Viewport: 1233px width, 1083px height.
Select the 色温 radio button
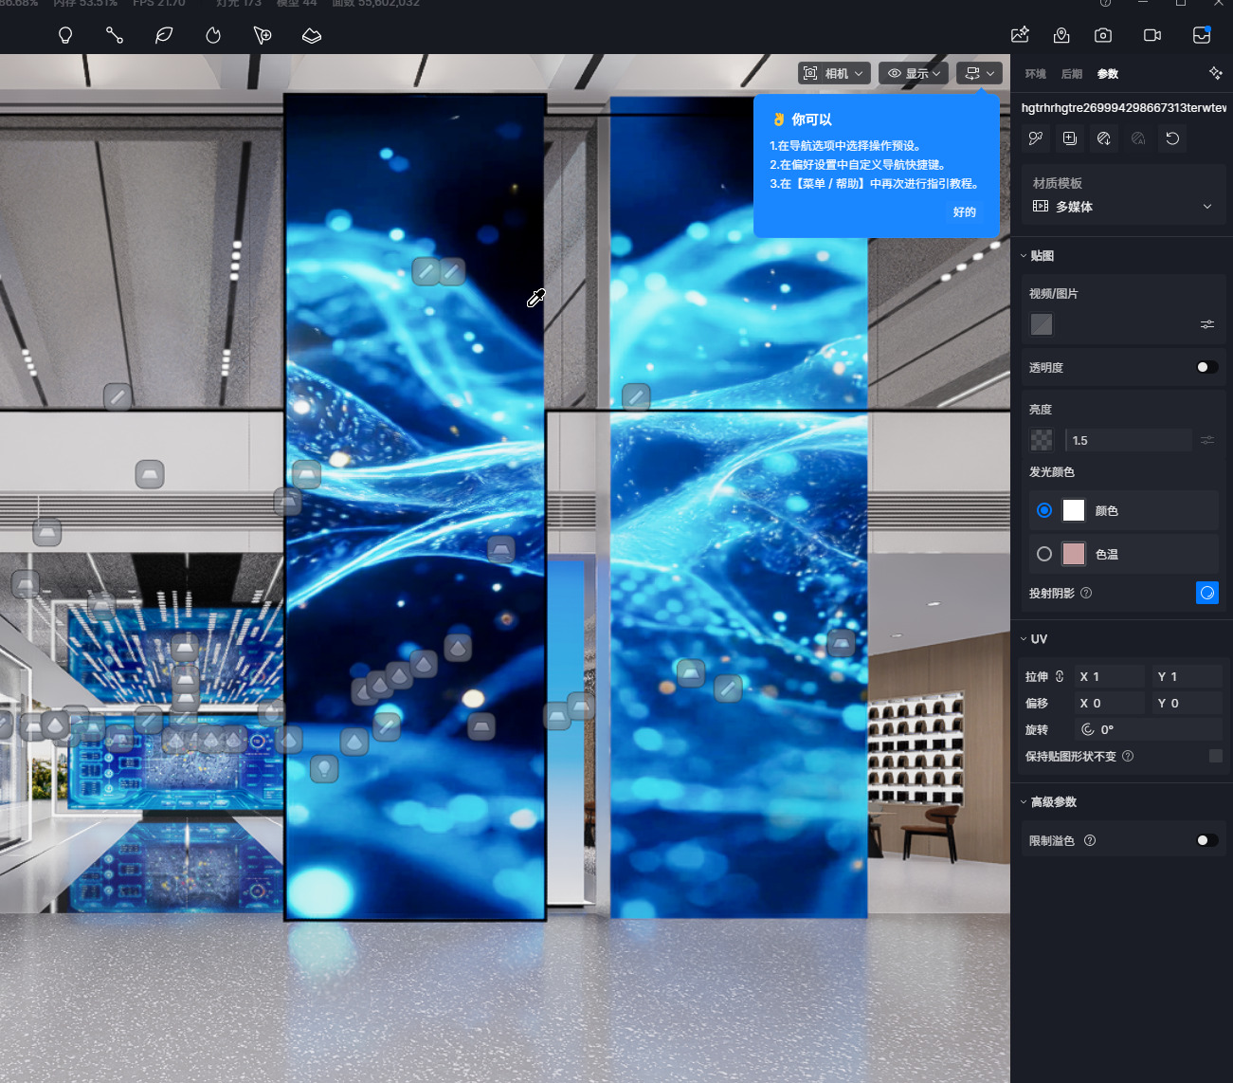click(x=1044, y=554)
